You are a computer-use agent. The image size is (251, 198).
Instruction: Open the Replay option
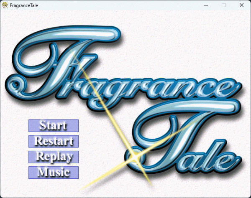point(54,157)
